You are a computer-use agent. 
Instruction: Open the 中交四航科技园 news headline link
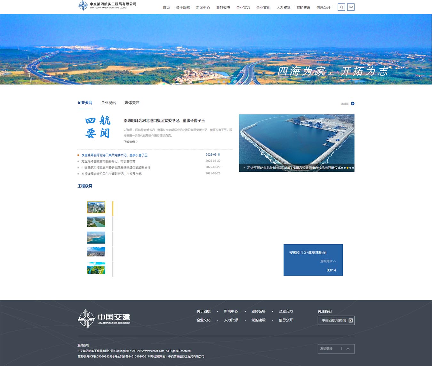[x=116, y=167]
